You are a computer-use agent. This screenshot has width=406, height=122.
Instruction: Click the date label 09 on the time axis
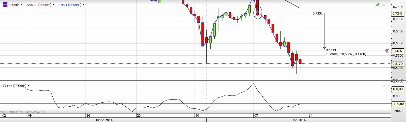click(29, 116)
